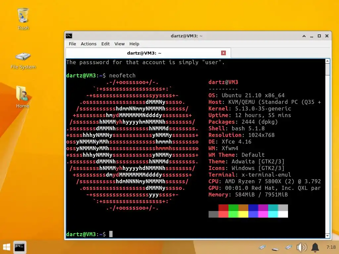The image size is (339, 254).
Task: Open the File menu
Action: point(73,44)
